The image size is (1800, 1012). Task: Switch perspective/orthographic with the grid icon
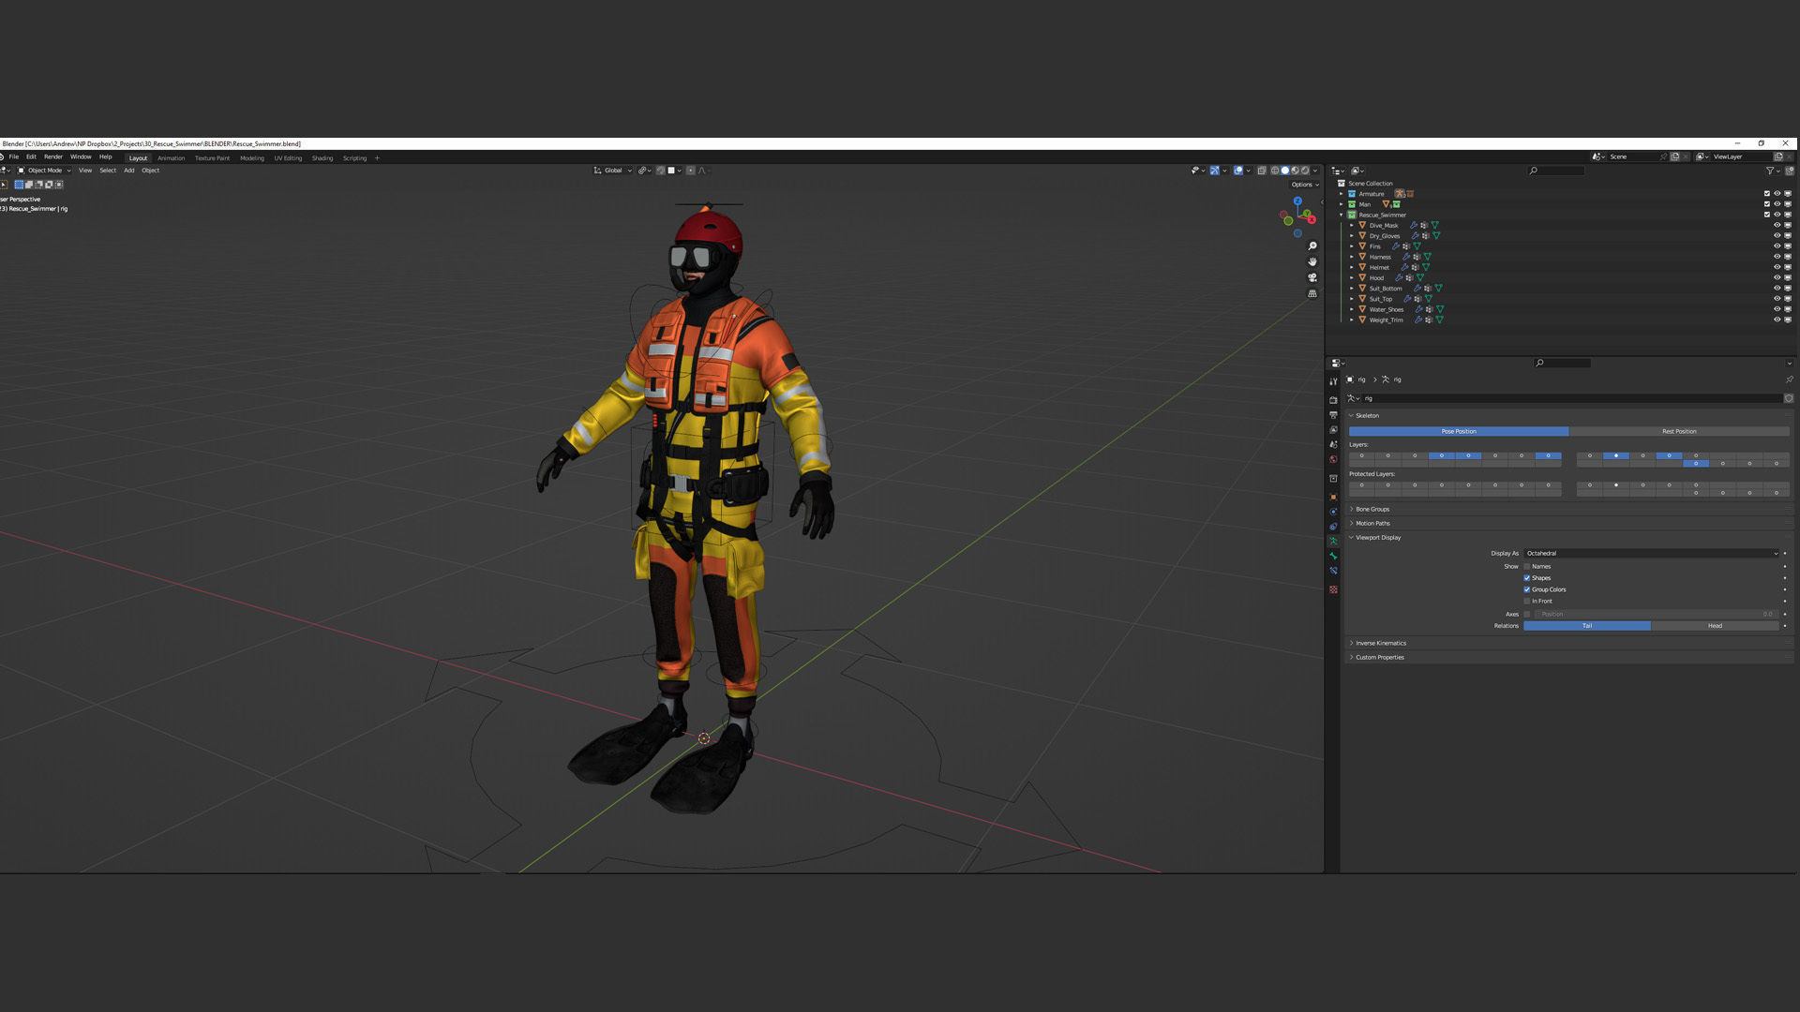[x=1312, y=293]
